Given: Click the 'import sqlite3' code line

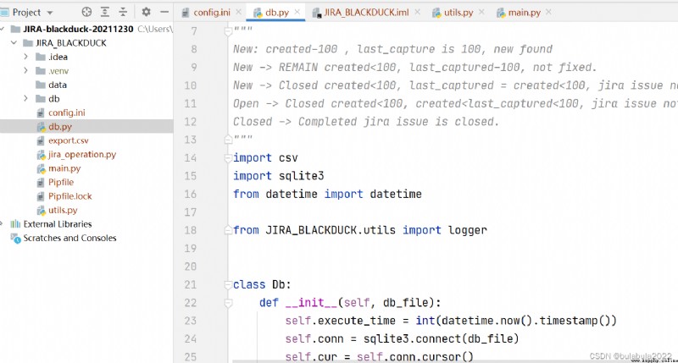Looking at the screenshot, I should [x=279, y=176].
